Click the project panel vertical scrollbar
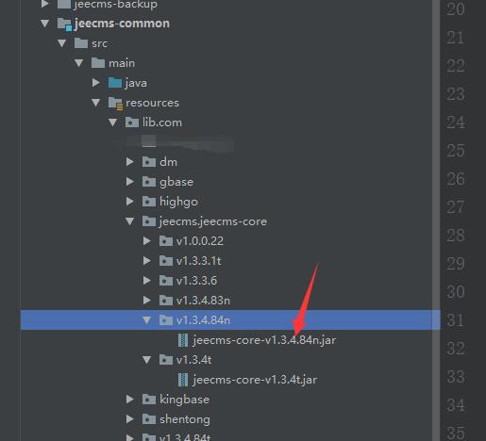 pos(436,220)
